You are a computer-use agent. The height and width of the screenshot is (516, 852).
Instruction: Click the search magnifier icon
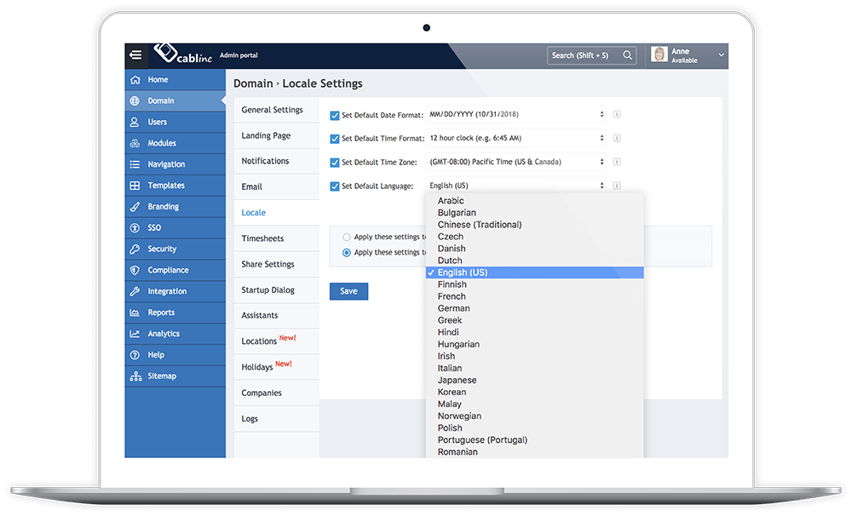(x=628, y=54)
